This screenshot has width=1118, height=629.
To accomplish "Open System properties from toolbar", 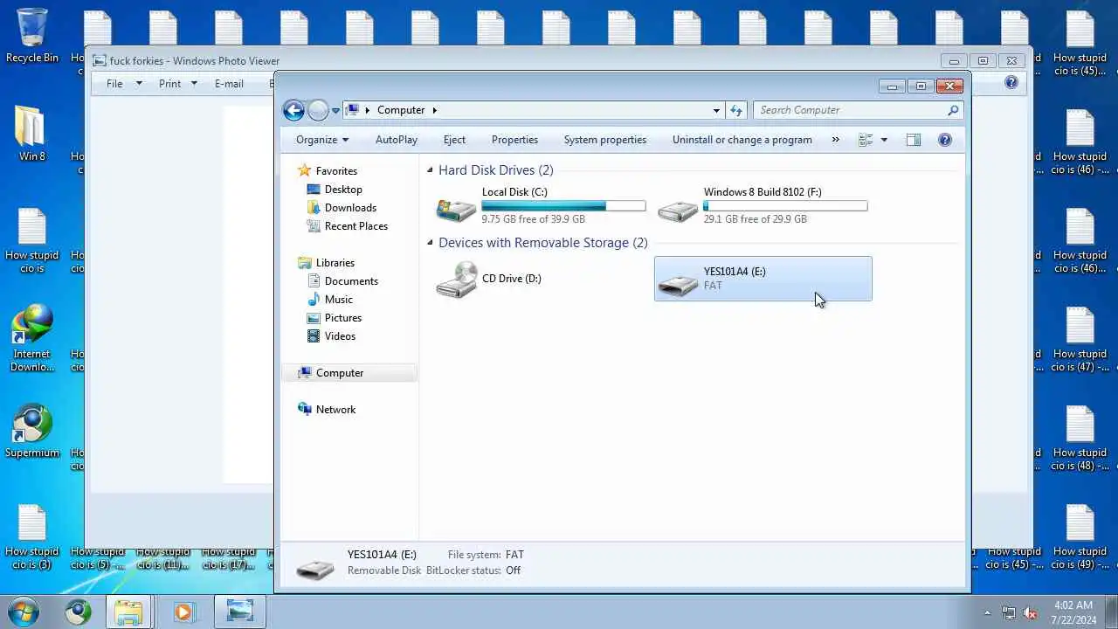I will 605,140.
